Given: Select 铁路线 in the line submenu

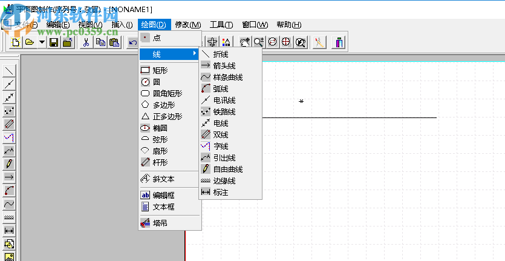Looking at the screenshot, I should tap(230, 112).
